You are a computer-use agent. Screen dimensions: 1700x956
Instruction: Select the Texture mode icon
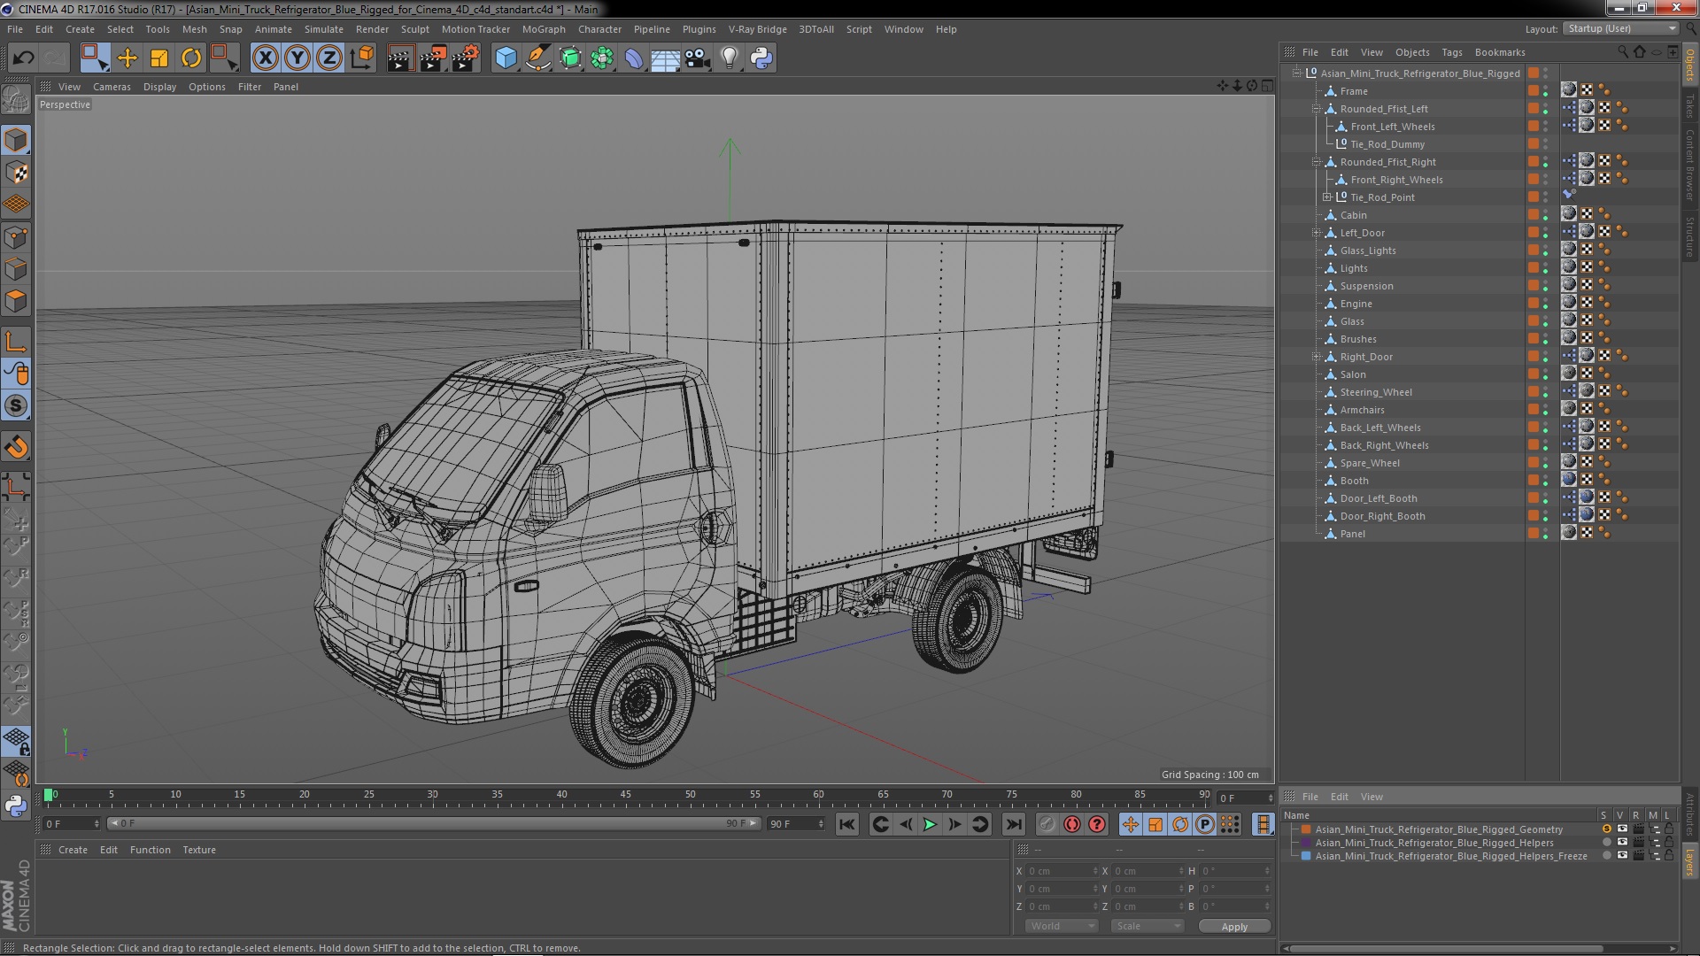click(16, 172)
